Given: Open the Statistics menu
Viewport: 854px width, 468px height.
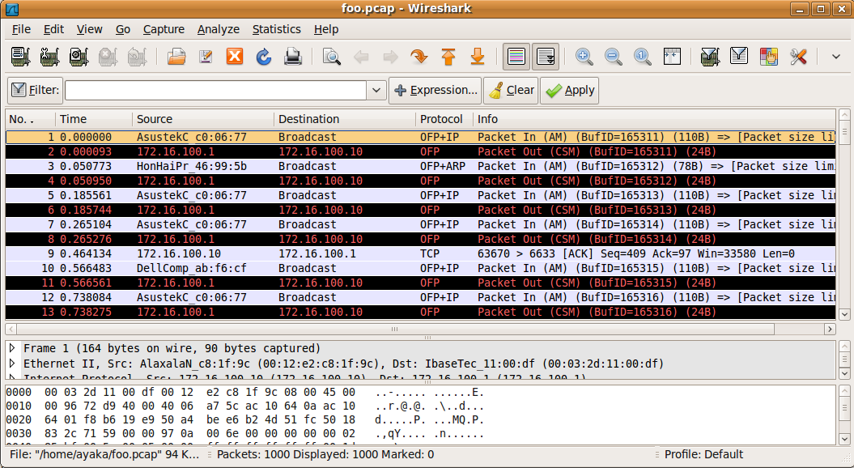Looking at the screenshot, I should click(276, 29).
